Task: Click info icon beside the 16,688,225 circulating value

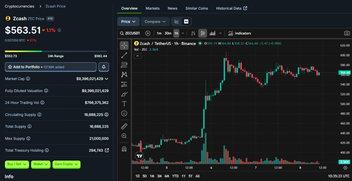Action: coord(106,115)
